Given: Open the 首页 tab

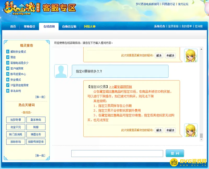Looking at the screenshot, I should (x=13, y=26).
